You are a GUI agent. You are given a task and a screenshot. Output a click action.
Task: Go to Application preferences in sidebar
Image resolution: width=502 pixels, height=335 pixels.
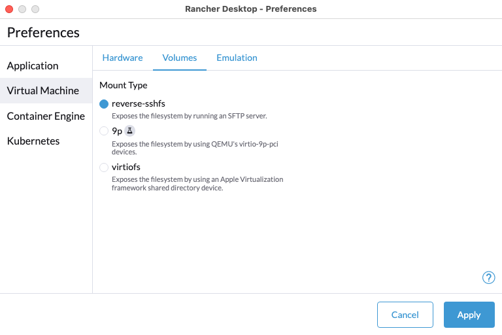pos(33,65)
